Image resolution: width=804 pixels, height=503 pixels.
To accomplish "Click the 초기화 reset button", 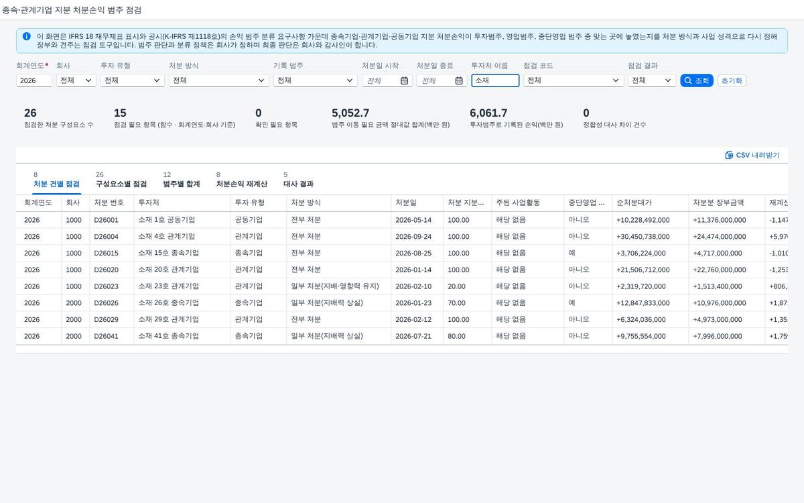I will click(732, 80).
